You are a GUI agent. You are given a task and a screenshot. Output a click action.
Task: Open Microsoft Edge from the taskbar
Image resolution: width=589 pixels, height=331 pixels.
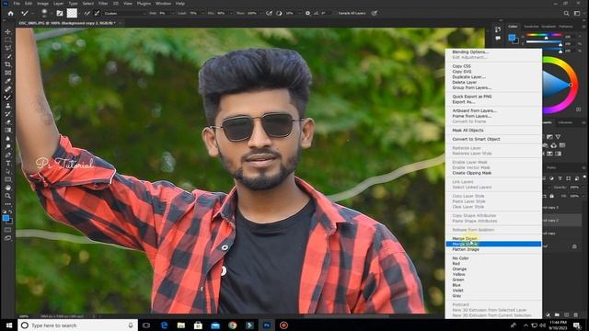coord(164,325)
